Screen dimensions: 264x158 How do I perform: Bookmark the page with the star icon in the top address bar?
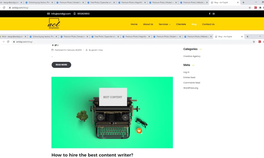click(250, 8)
